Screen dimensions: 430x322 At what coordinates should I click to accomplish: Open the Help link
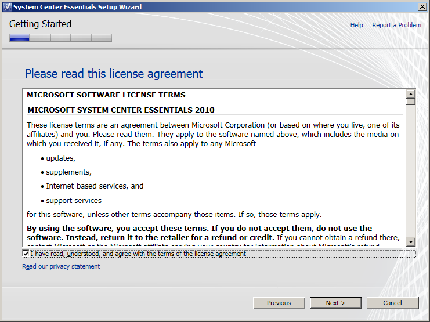356,25
